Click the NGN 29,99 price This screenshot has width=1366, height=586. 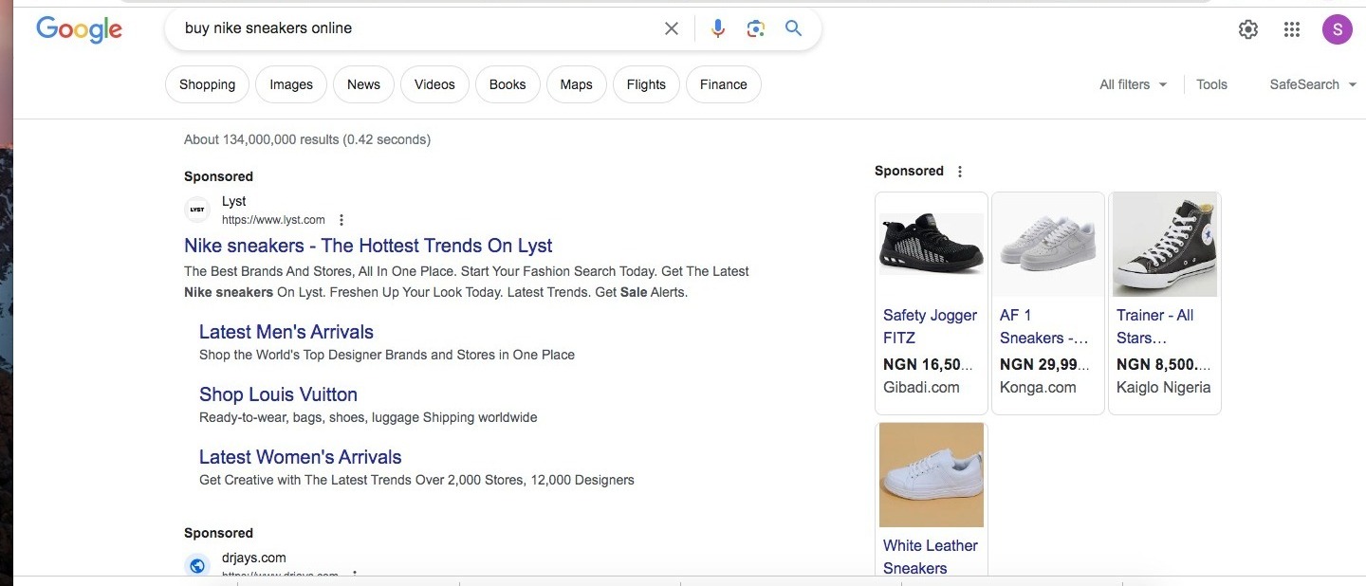point(1045,364)
